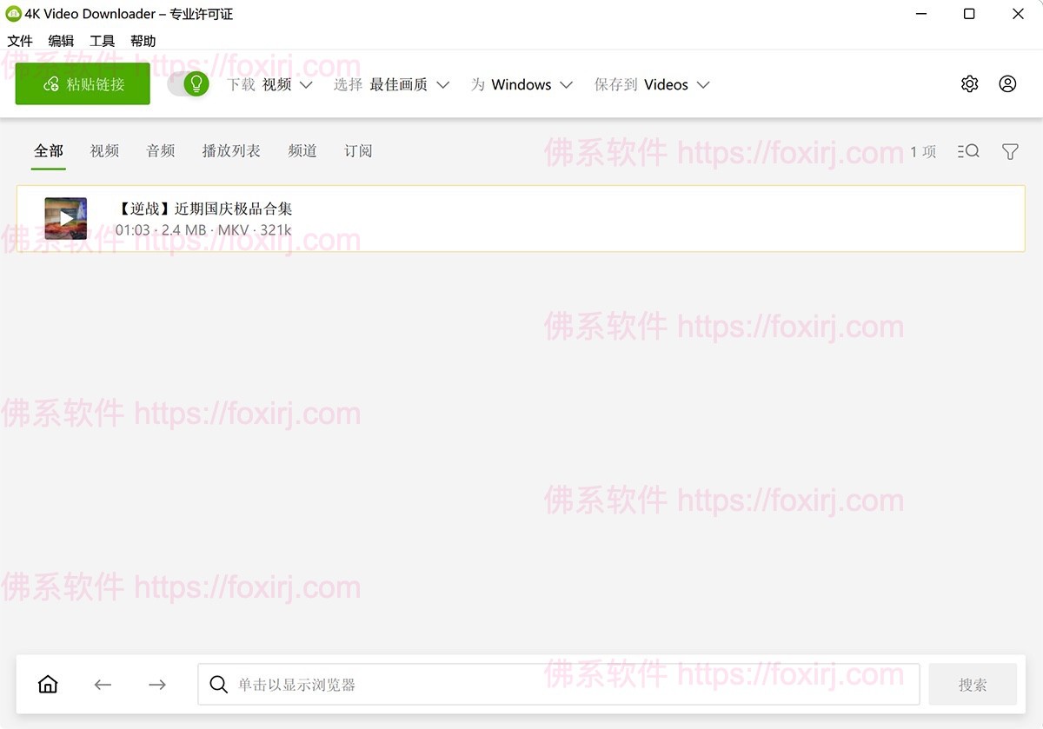
Task: Play the 【逆战】近期国庆极品合集 video thumbnail
Action: click(x=65, y=218)
